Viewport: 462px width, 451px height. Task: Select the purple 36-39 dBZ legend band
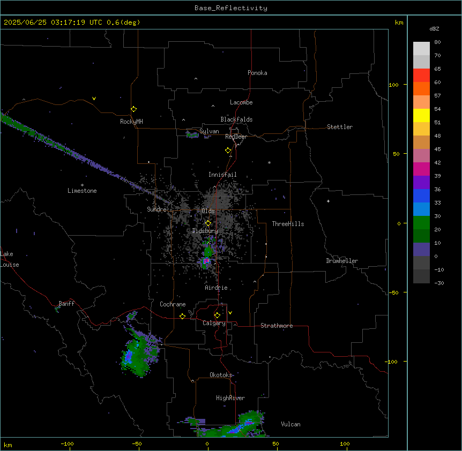tap(421, 182)
